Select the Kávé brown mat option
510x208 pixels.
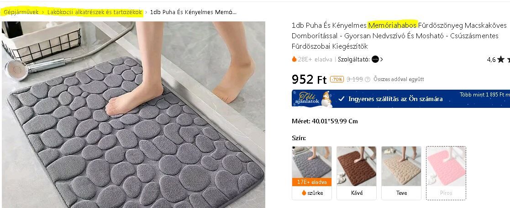(357, 173)
